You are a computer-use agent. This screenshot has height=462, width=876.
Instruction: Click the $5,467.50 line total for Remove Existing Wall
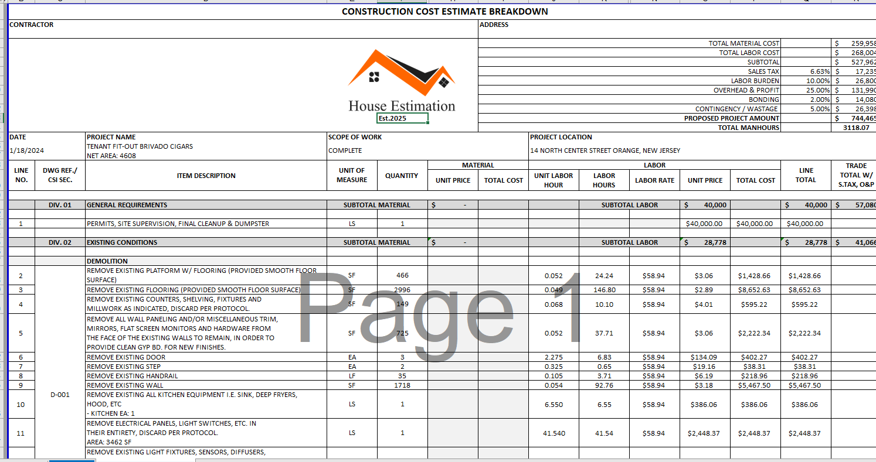point(804,385)
